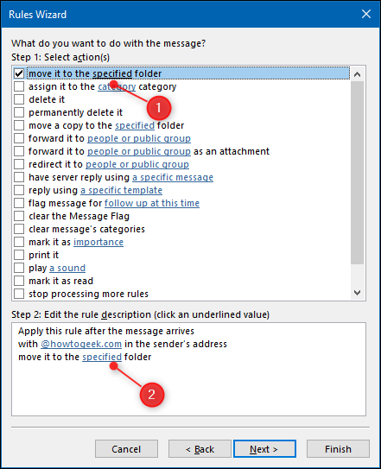Tick the mark it as read checkbox
The width and height of the screenshot is (381, 469).
pyautogui.click(x=19, y=281)
